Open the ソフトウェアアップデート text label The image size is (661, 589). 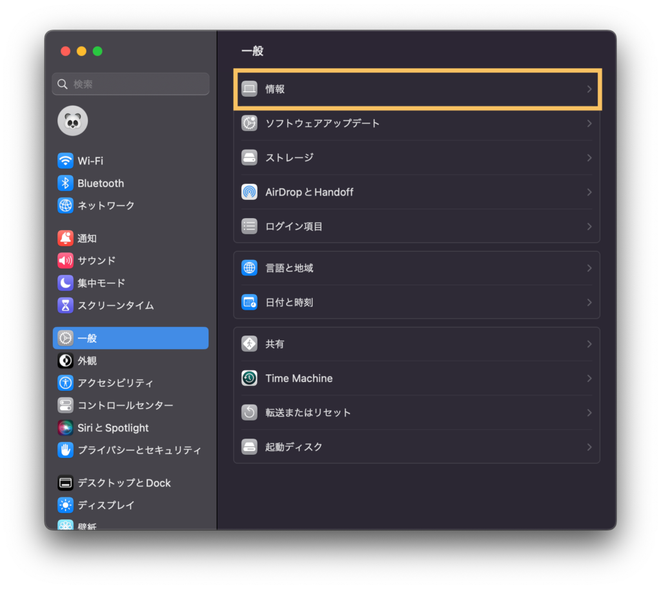click(323, 123)
